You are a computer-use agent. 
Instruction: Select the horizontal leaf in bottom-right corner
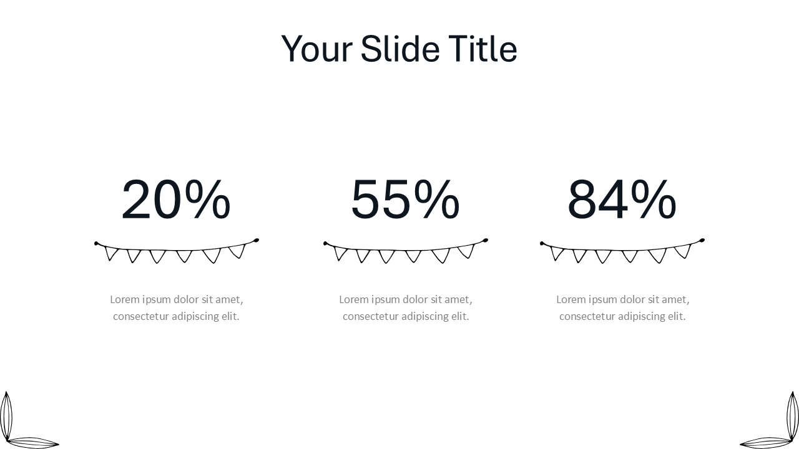[767, 443]
